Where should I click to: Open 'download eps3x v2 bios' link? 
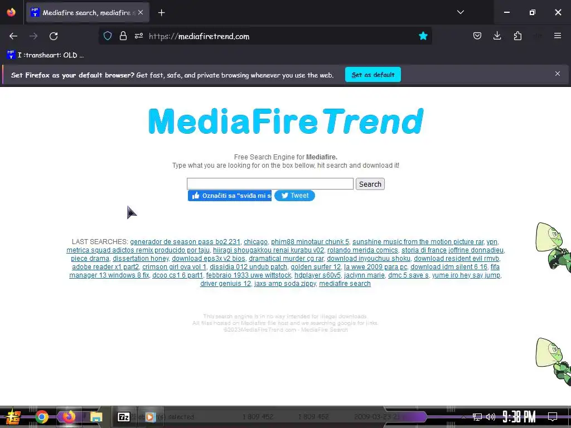point(209,259)
